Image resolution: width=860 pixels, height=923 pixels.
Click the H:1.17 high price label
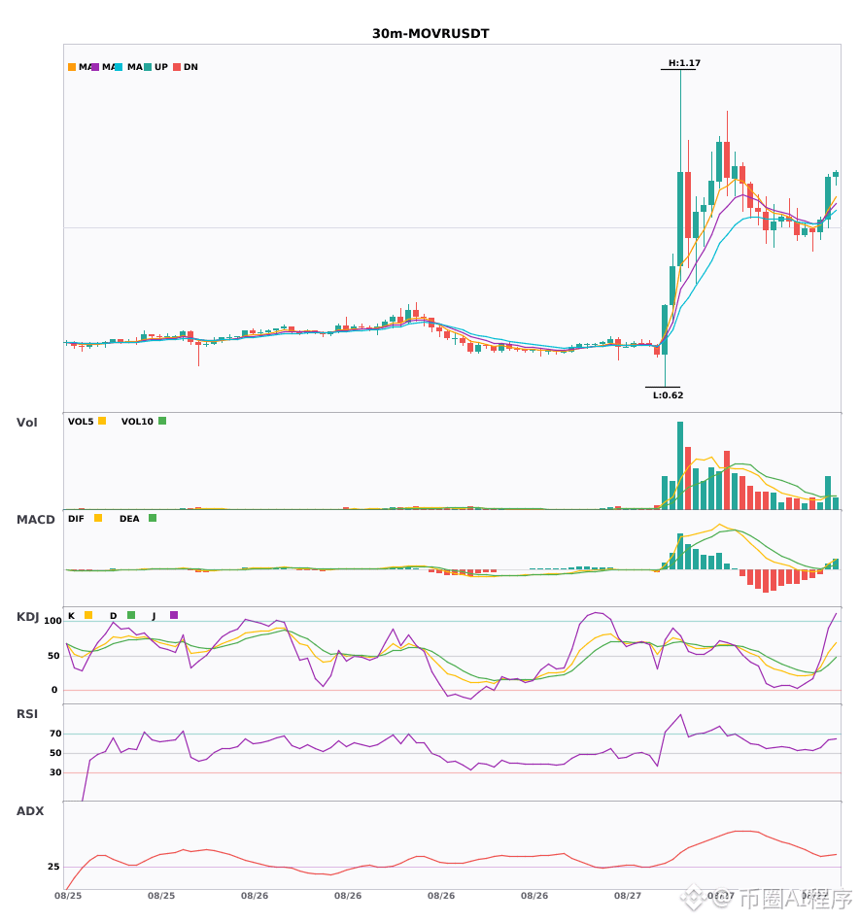coord(684,63)
